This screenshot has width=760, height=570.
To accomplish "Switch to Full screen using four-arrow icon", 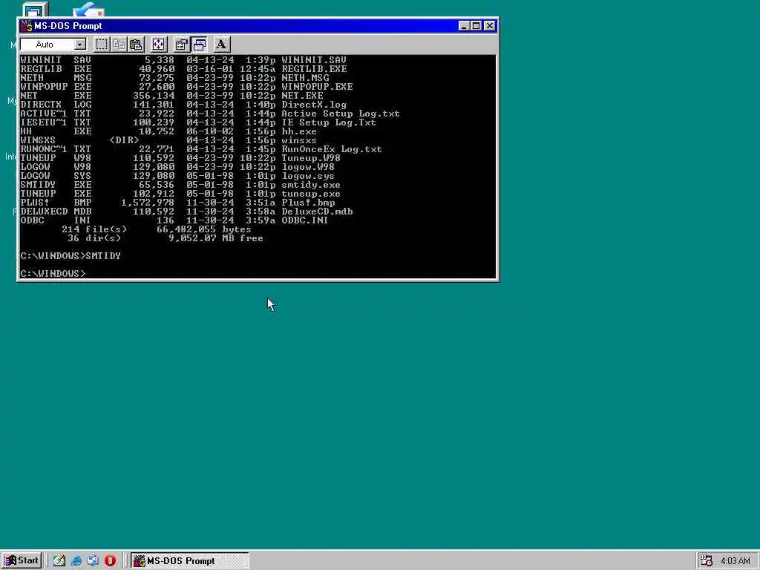I will pos(159,45).
